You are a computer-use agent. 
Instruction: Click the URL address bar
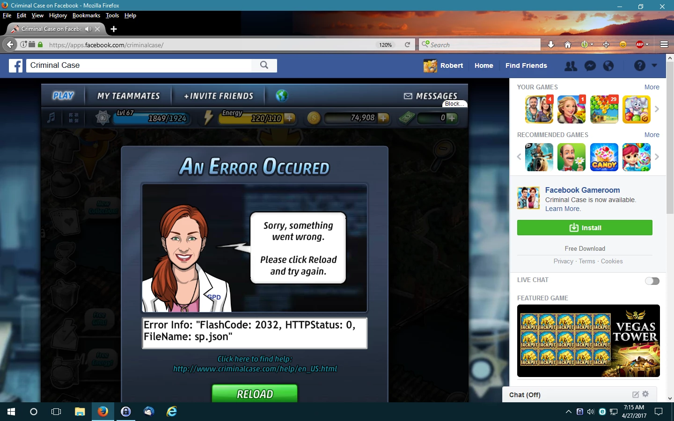[211, 45]
